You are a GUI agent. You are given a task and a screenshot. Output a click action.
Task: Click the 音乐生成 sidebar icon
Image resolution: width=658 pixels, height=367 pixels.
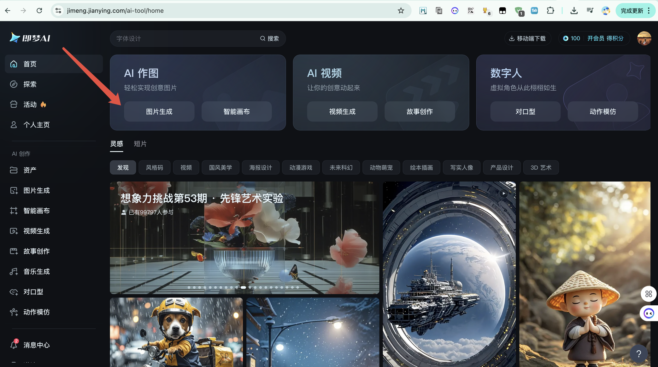[x=14, y=272]
